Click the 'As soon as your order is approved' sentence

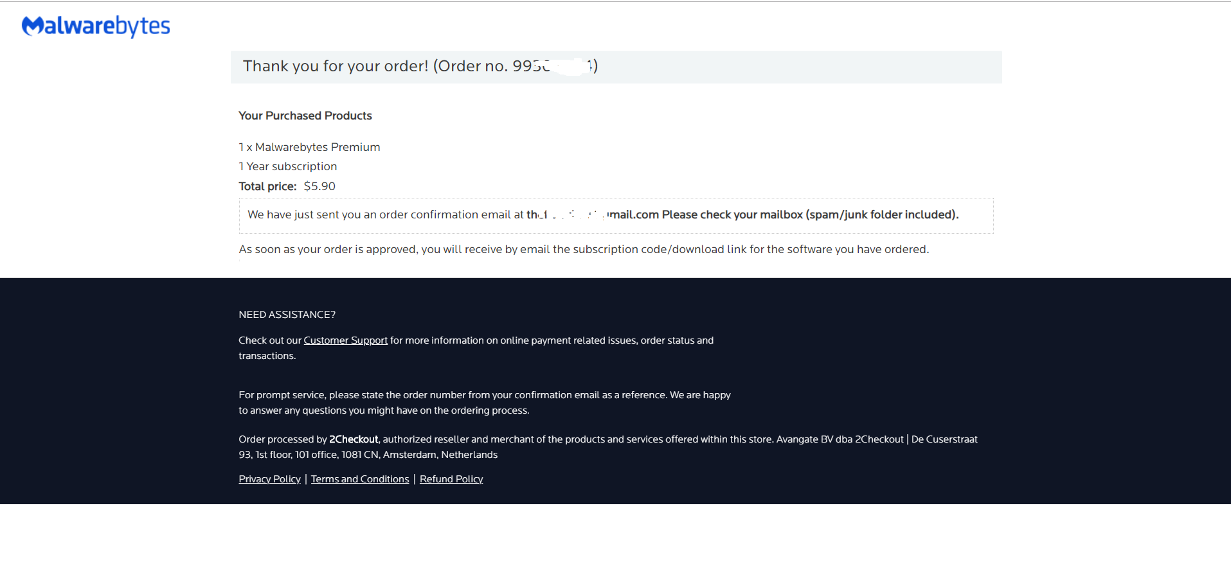(583, 249)
